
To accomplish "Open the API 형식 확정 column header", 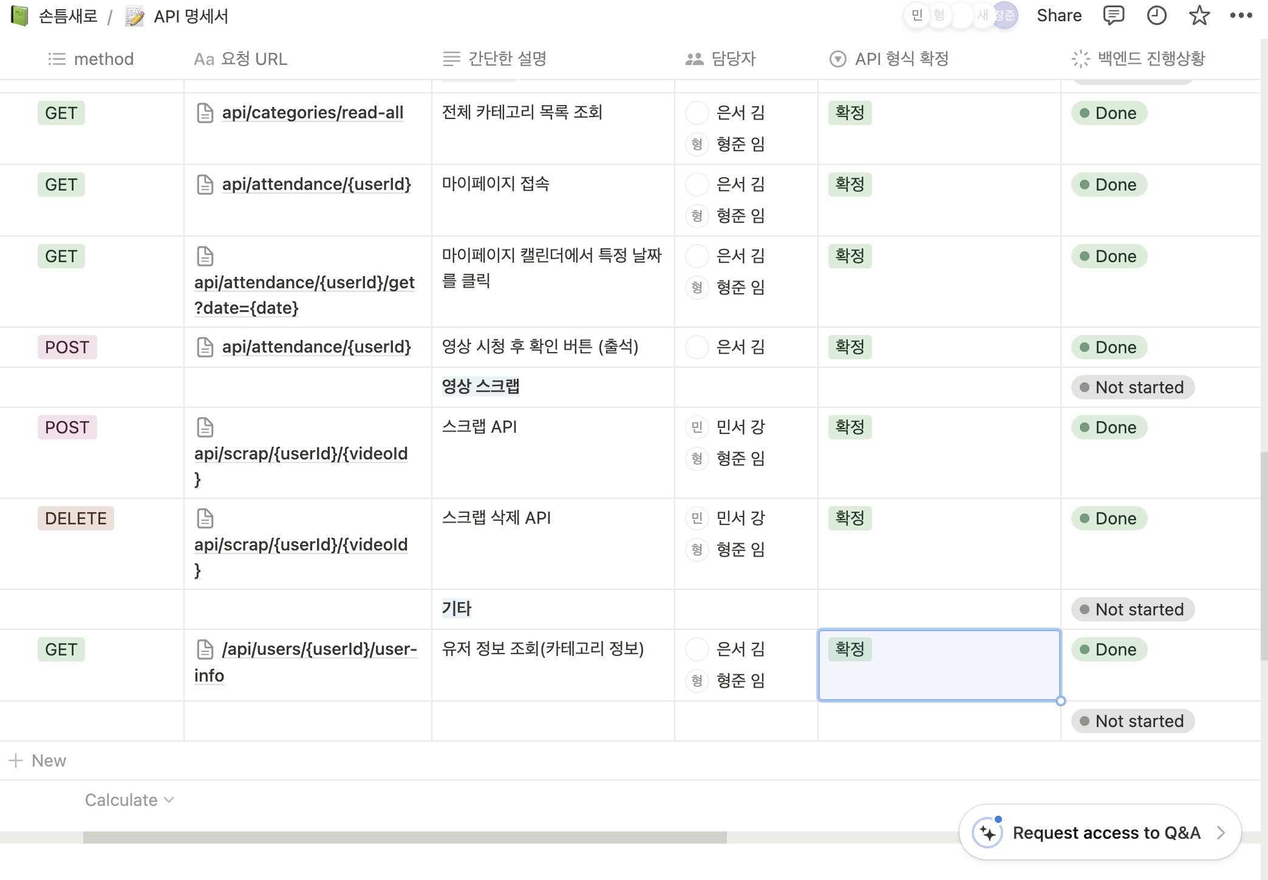I will coord(901,59).
